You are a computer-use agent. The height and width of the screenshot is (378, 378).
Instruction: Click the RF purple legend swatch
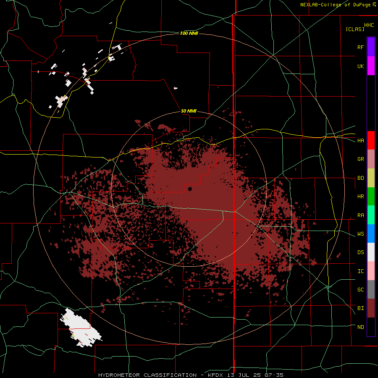pos(371,47)
